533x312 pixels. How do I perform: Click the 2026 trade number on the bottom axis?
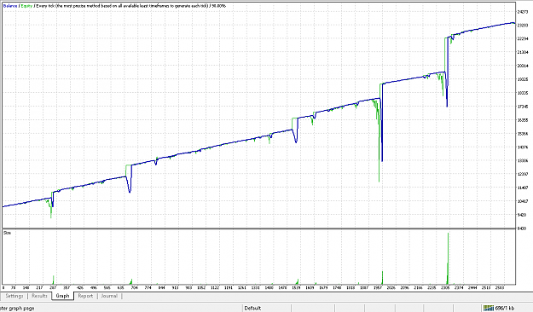click(x=391, y=287)
